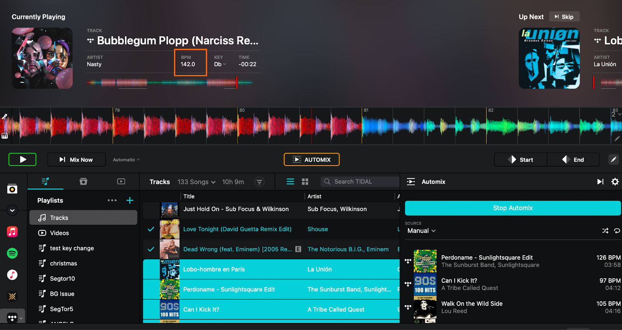Seek within the current track overview waveform
Screen dimensions: 622x330
(169, 82)
